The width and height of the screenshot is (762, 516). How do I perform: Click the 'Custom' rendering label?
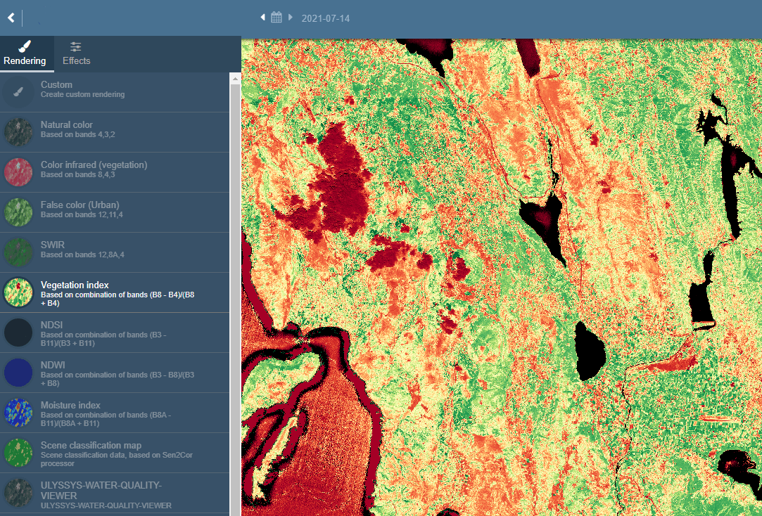(x=56, y=84)
